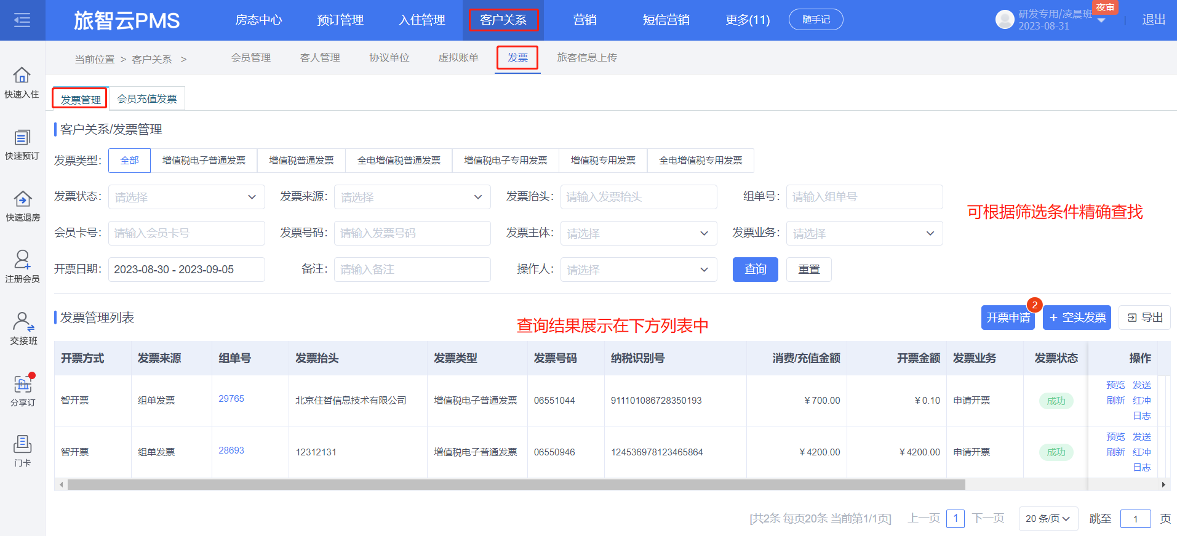The width and height of the screenshot is (1177, 536).
Task: Open 更多(11) menu
Action: (748, 20)
